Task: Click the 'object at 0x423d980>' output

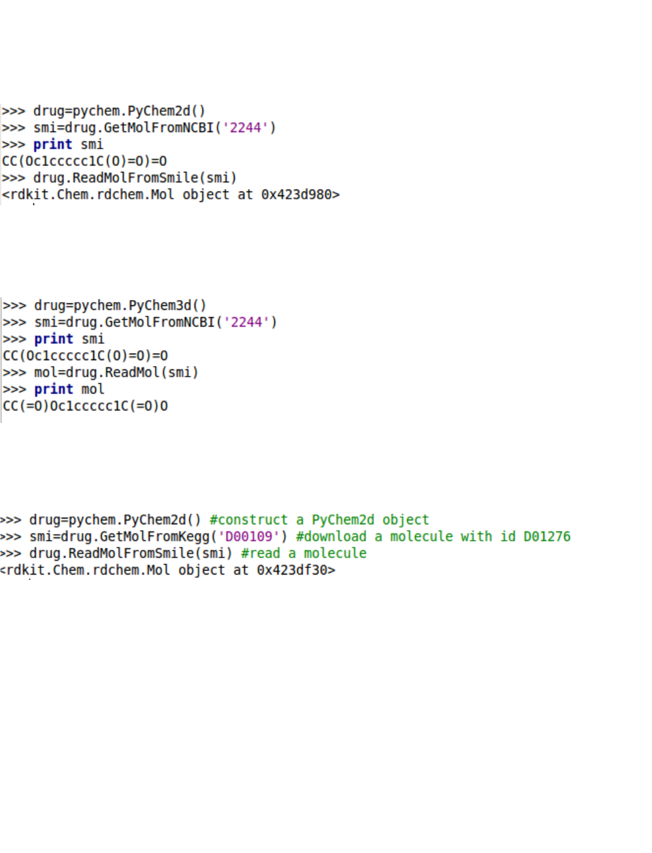Action: coord(261,195)
